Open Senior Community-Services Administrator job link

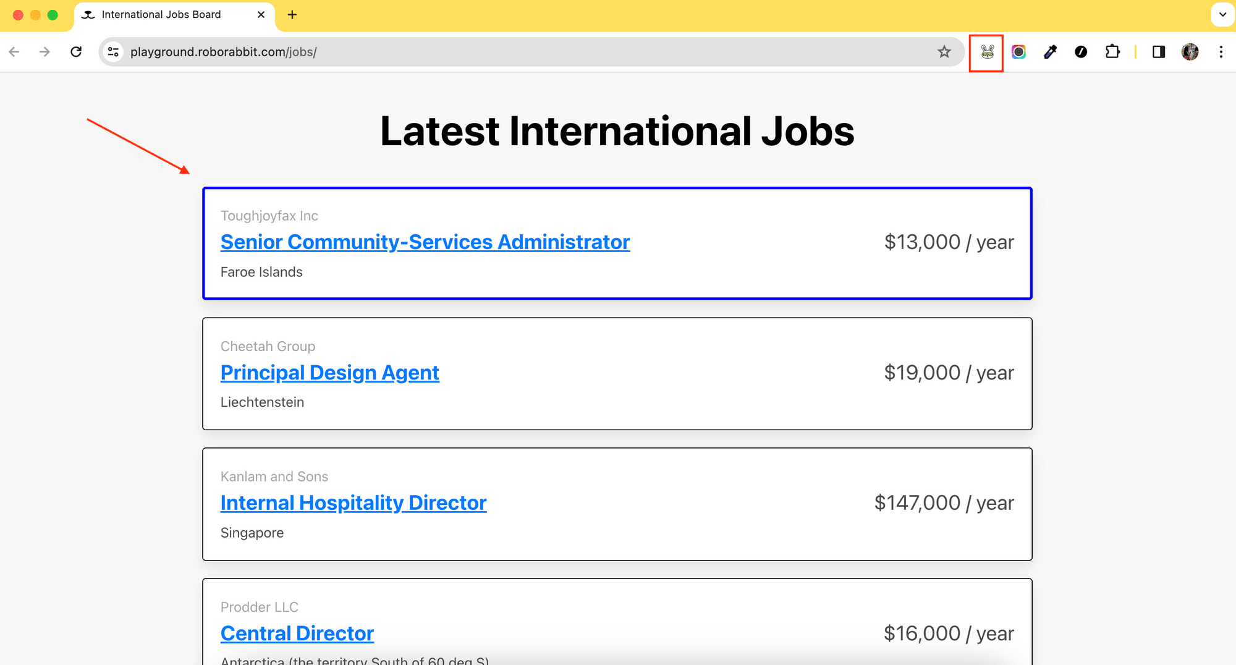[x=425, y=242]
